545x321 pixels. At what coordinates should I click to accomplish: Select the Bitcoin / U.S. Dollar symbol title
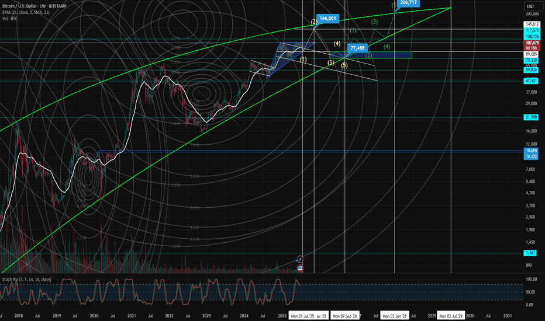click(35, 6)
